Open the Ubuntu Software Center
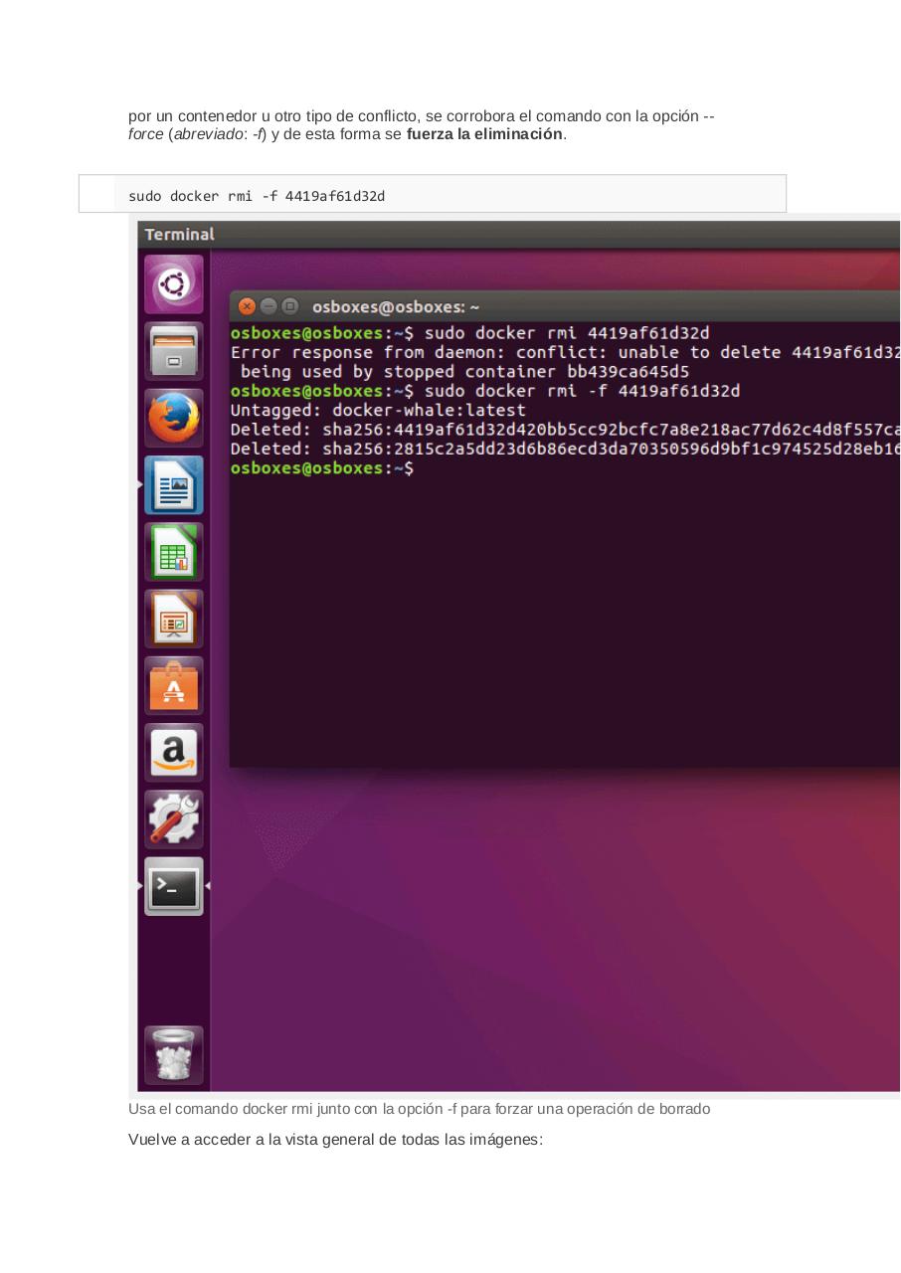 click(173, 684)
